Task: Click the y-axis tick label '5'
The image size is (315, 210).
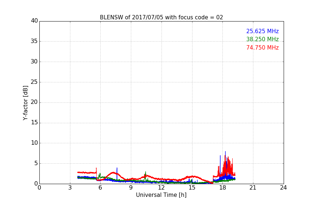Action: click(x=36, y=163)
